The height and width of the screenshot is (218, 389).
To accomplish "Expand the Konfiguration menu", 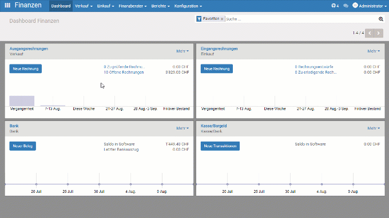I will point(188,6).
